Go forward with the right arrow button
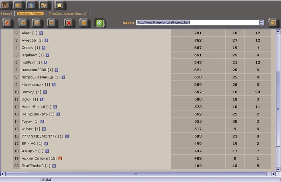Viewport: 281px width, 182px height. click(52, 23)
